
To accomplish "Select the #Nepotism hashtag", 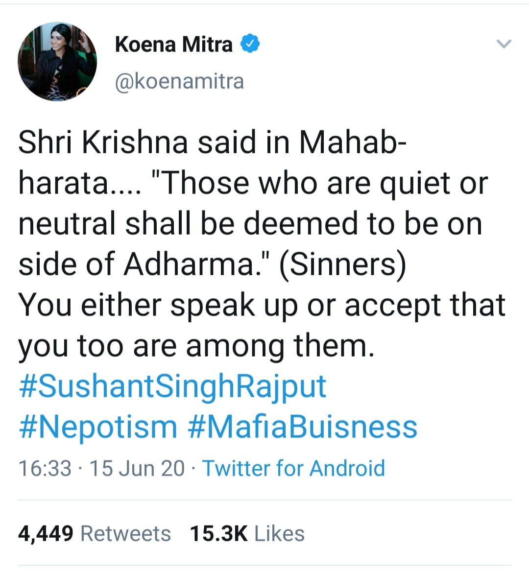I will pyautogui.click(x=98, y=426).
